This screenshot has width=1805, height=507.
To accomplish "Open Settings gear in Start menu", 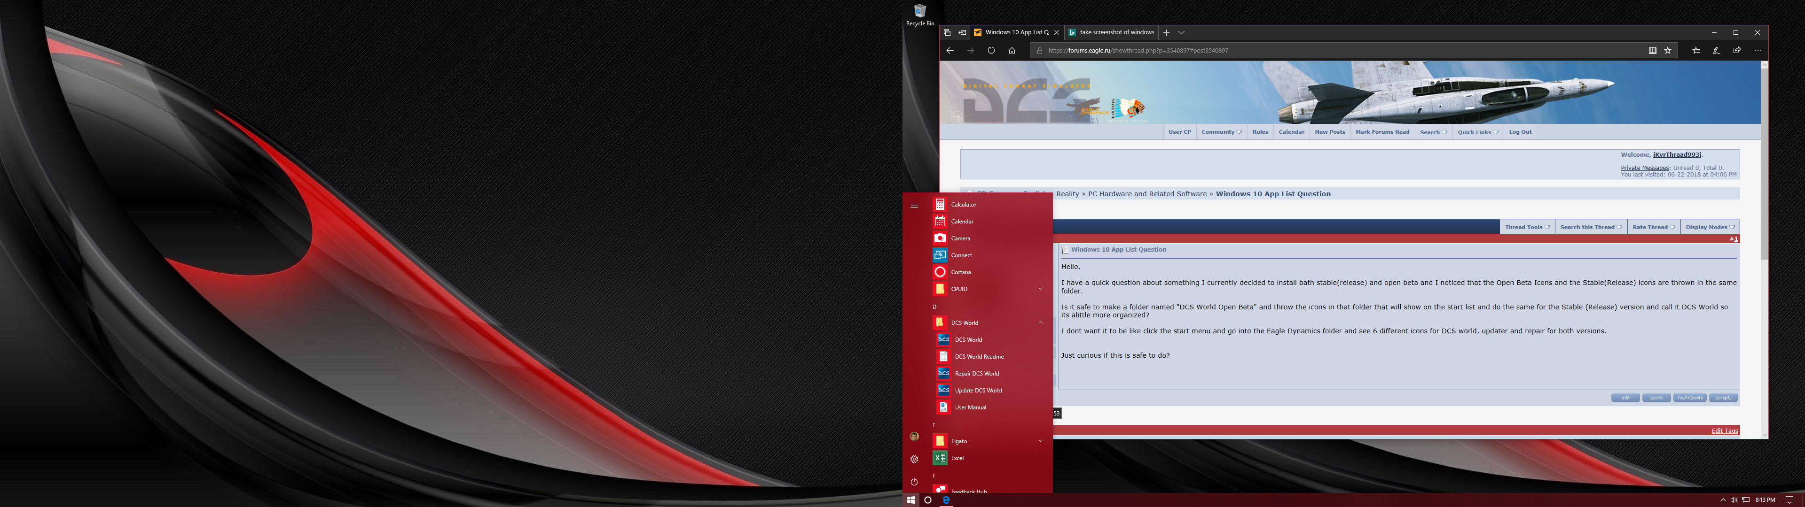I will tap(914, 460).
